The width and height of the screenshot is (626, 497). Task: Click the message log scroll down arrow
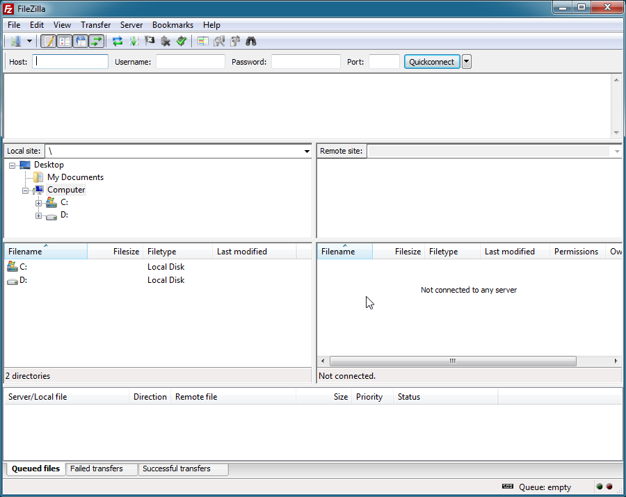tap(616, 133)
